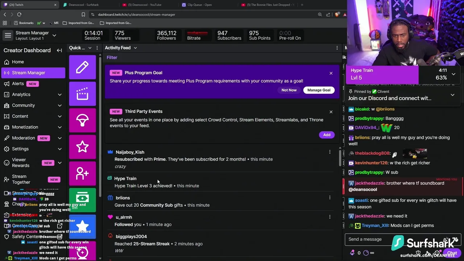Click the Edit Stream Info pencil quick action
464x261 pixels.
[x=82, y=67]
